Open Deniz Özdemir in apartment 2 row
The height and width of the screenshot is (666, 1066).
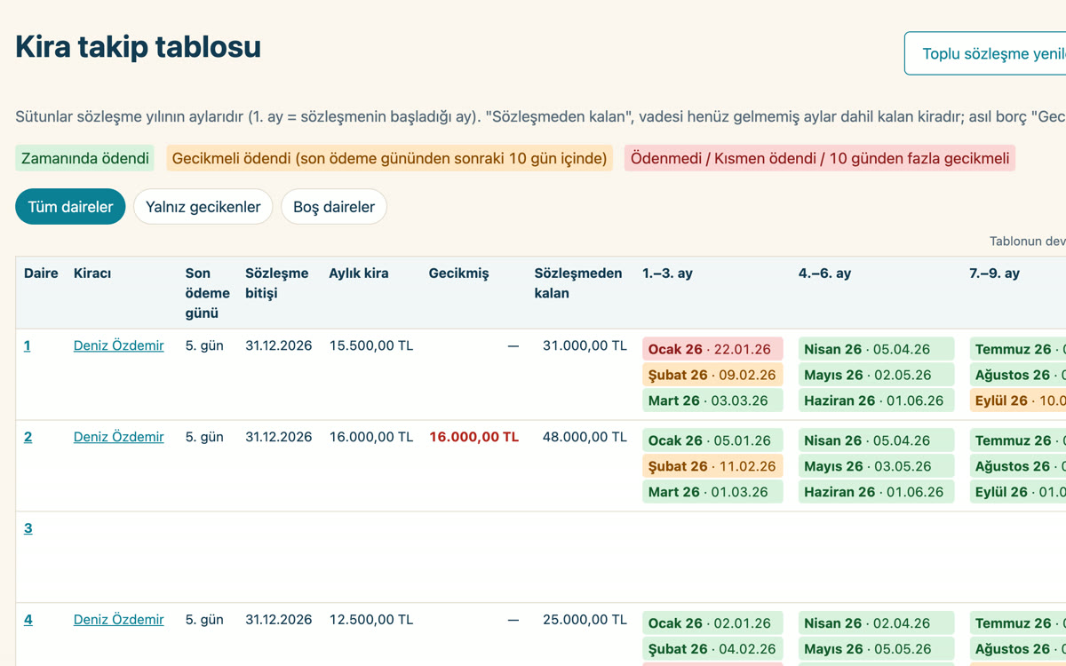tap(119, 437)
